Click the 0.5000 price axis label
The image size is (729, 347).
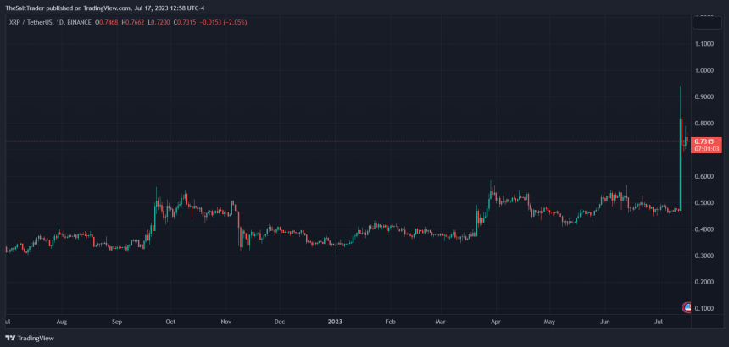coord(704,203)
